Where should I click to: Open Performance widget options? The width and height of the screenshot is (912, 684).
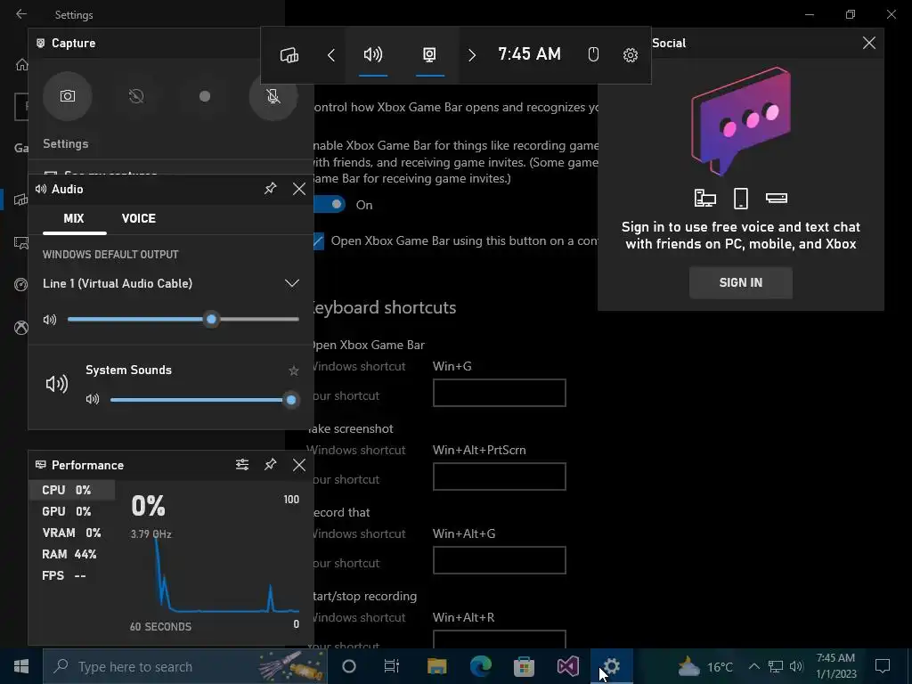tap(242, 464)
